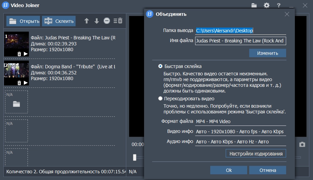Click 'Длина: 00:02:39.293' text

pos(54,44)
